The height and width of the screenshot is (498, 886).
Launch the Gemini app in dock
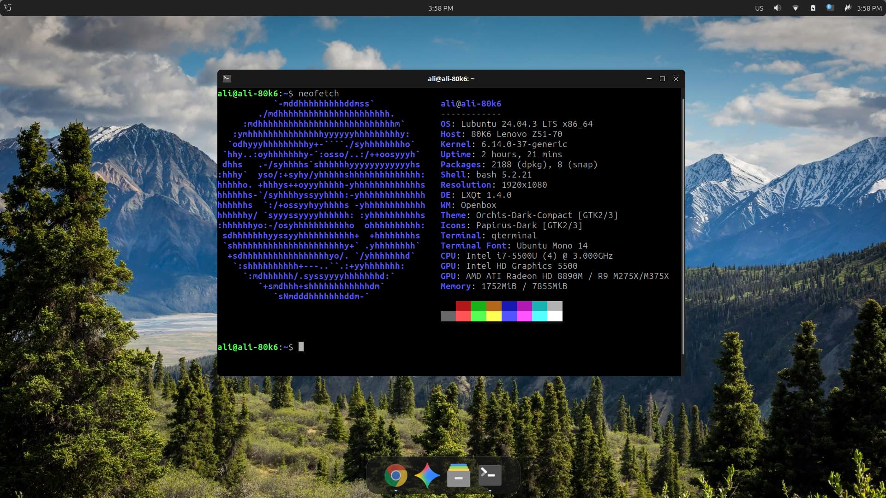point(427,475)
